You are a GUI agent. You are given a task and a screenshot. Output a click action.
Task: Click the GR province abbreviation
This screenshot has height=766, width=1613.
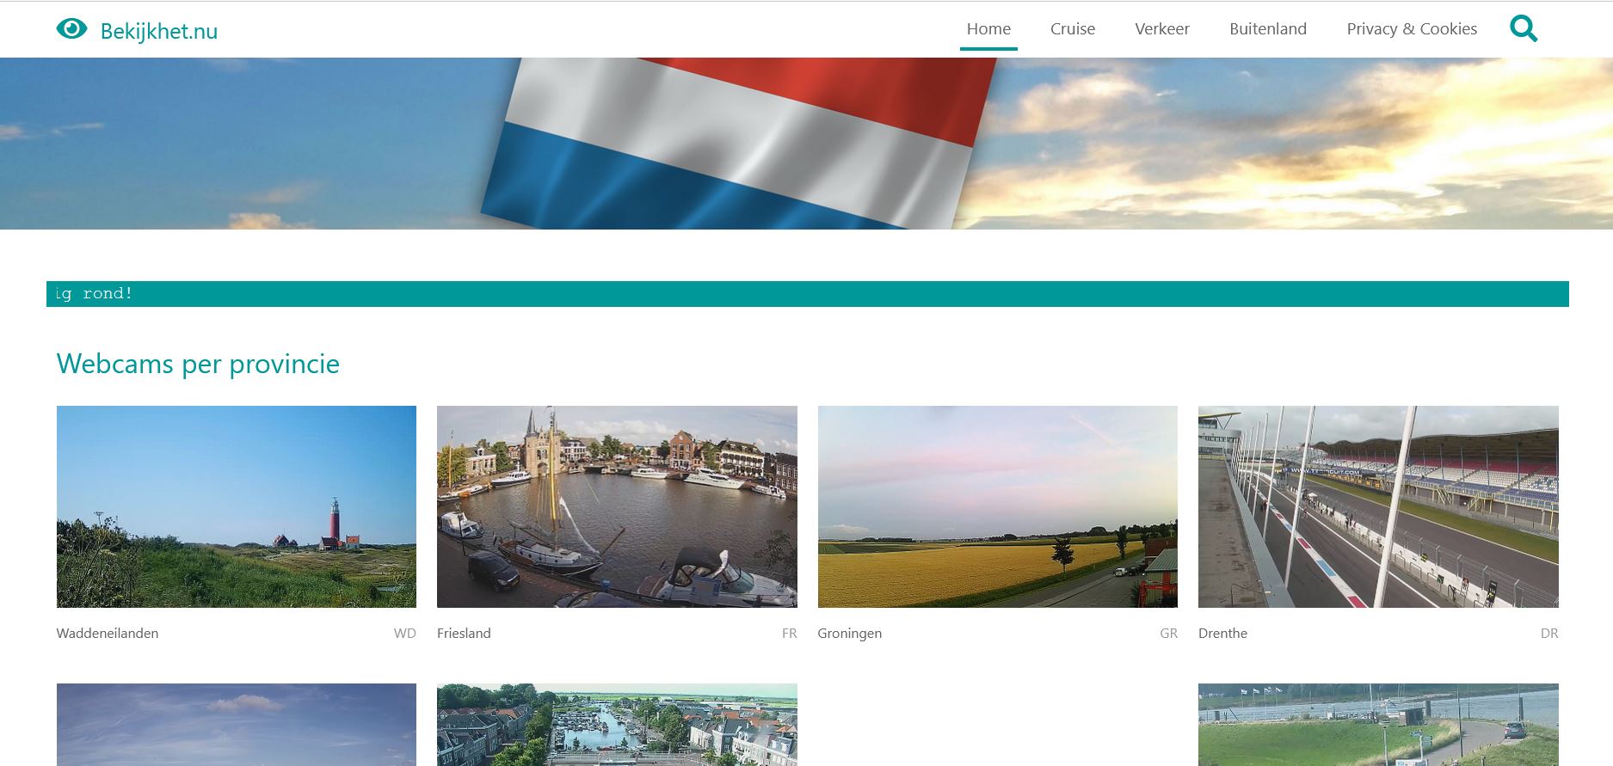1168,634
